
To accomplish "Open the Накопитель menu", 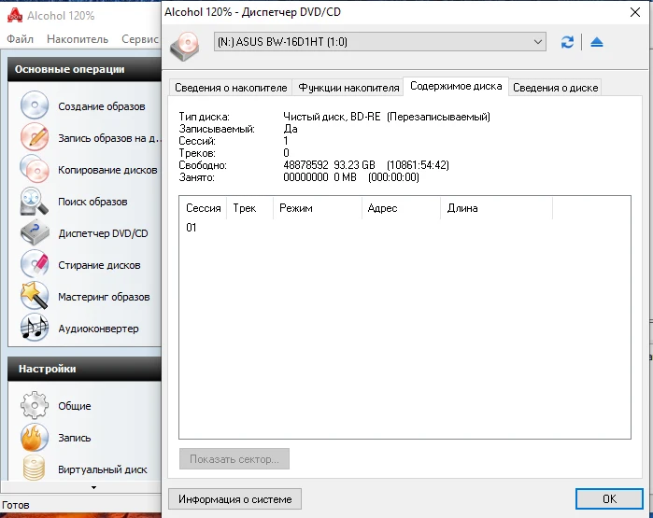I will click(78, 39).
